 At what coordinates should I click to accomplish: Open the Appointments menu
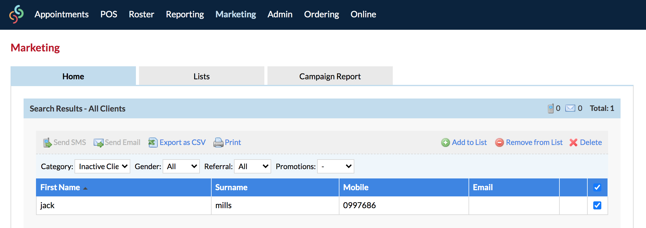[x=61, y=14]
